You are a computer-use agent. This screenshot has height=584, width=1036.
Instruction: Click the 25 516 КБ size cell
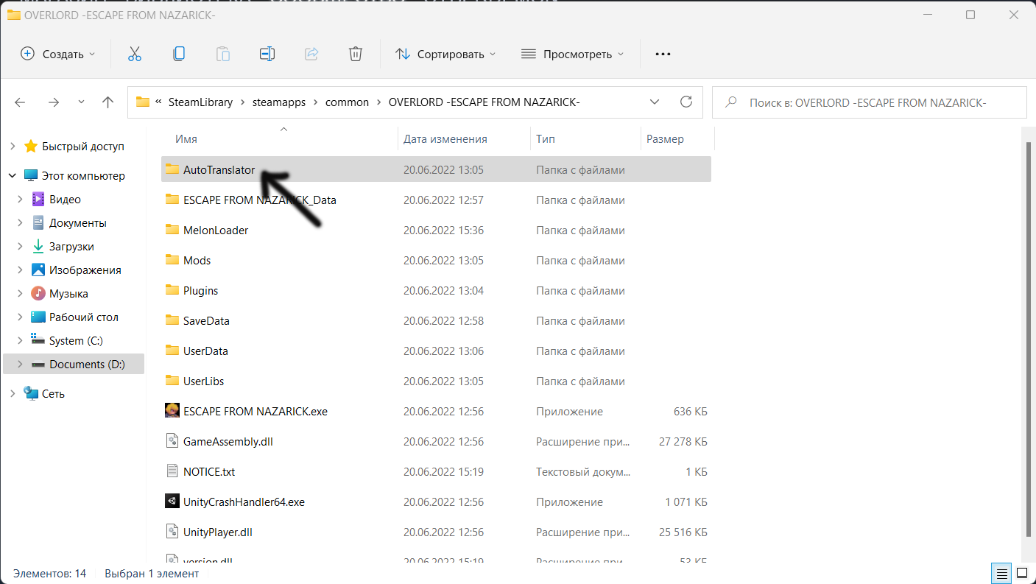coord(683,532)
